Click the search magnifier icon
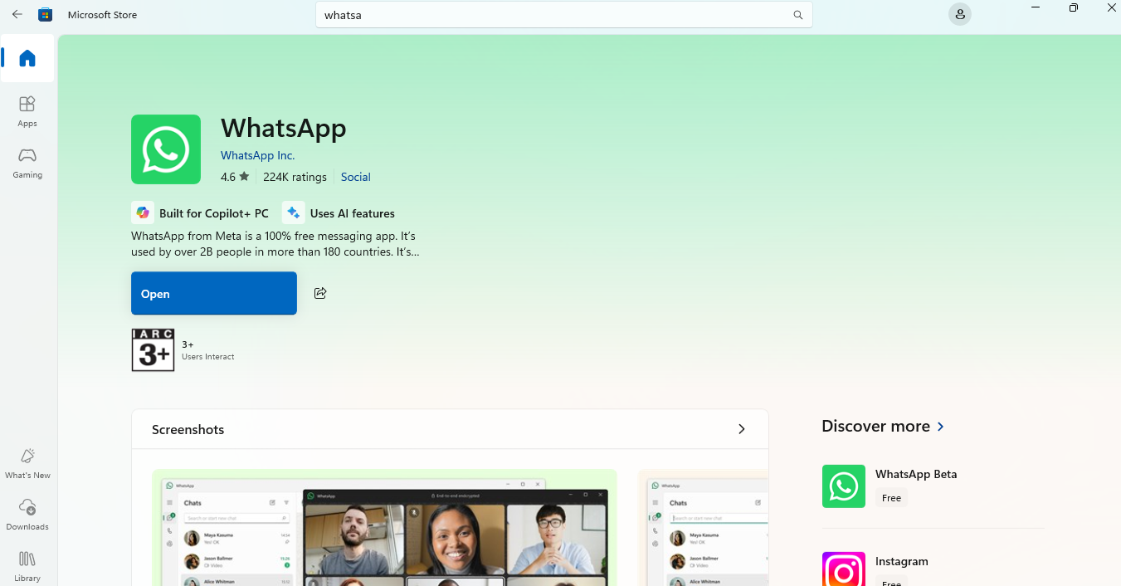The width and height of the screenshot is (1121, 586). (797, 15)
